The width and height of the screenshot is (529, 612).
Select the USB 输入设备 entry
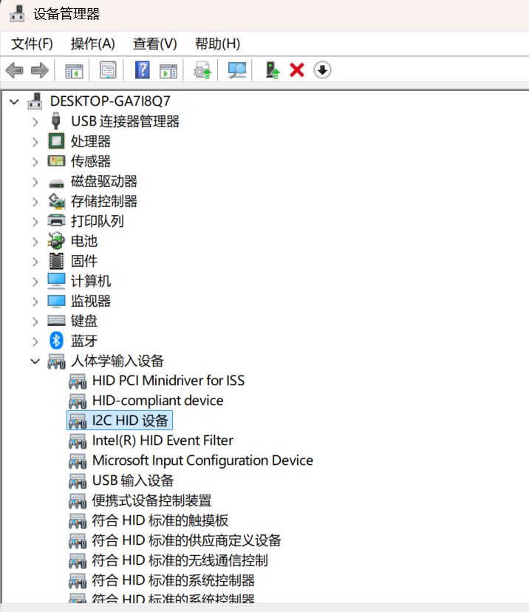(x=133, y=480)
